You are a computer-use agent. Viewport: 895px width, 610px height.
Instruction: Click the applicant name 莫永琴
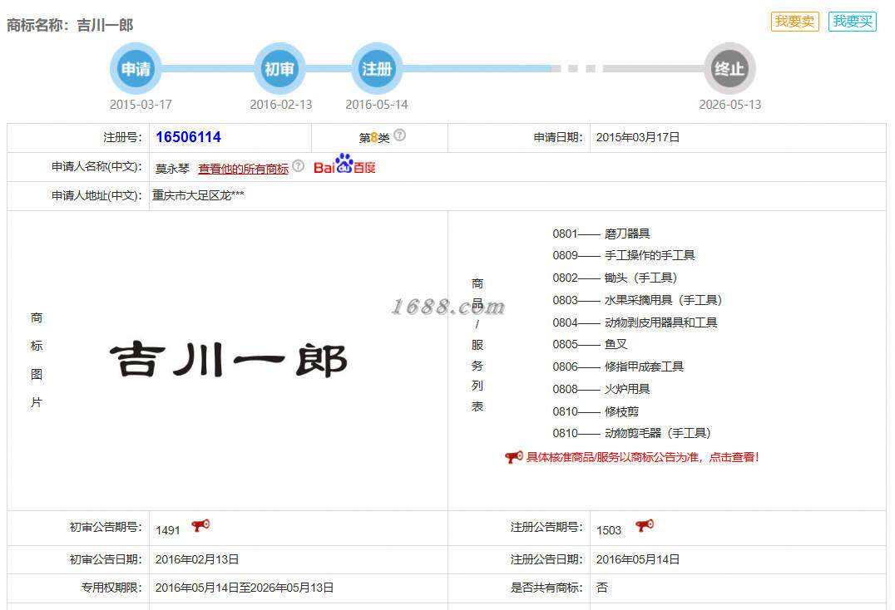(x=172, y=169)
